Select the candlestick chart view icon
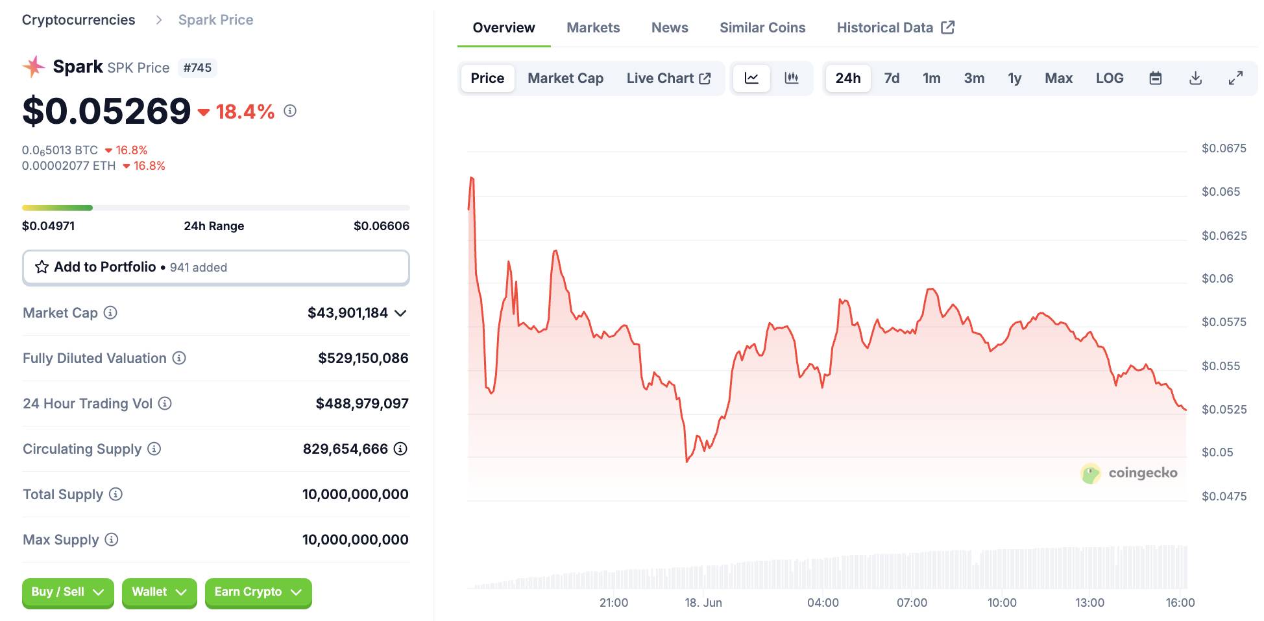 [792, 78]
